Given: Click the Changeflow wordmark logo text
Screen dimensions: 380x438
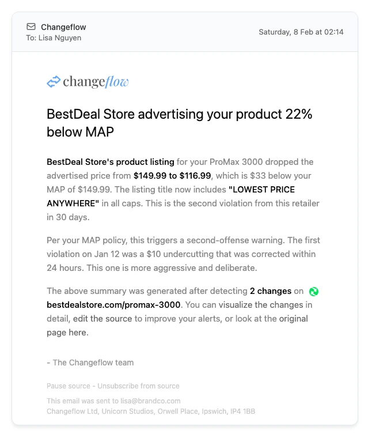Looking at the screenshot, I should 96,82.
